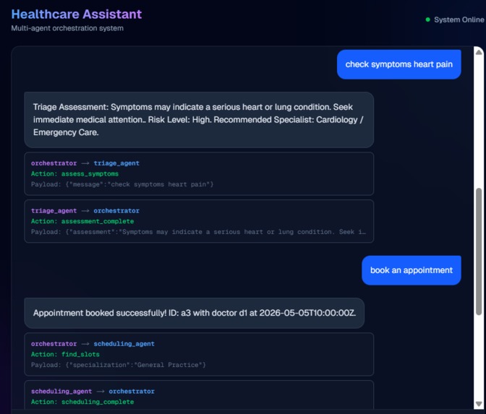This screenshot has width=486, height=414.
Task: Click triage_agent label in first trace card
Action: (x=116, y=163)
